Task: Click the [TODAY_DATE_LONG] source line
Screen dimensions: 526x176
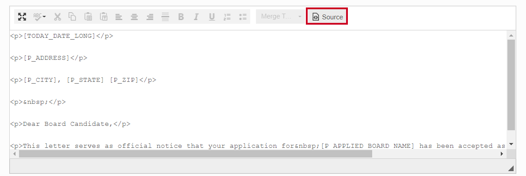Action: coord(61,36)
